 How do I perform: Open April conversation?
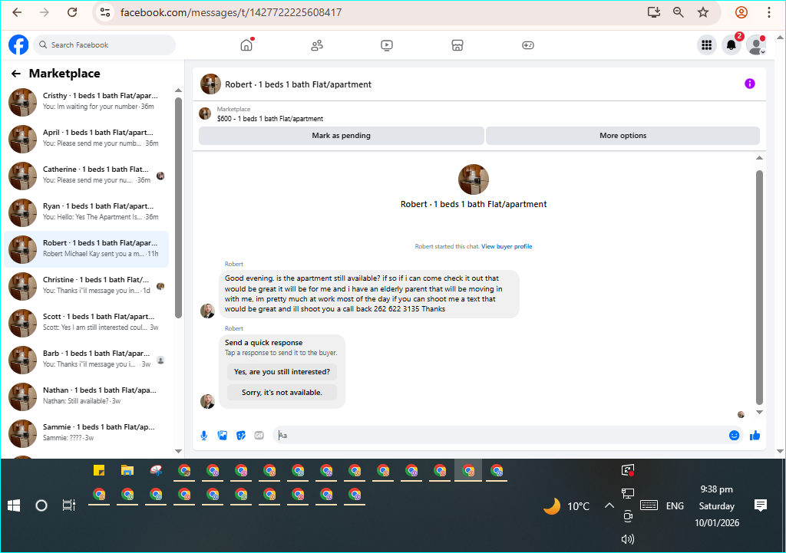point(86,138)
